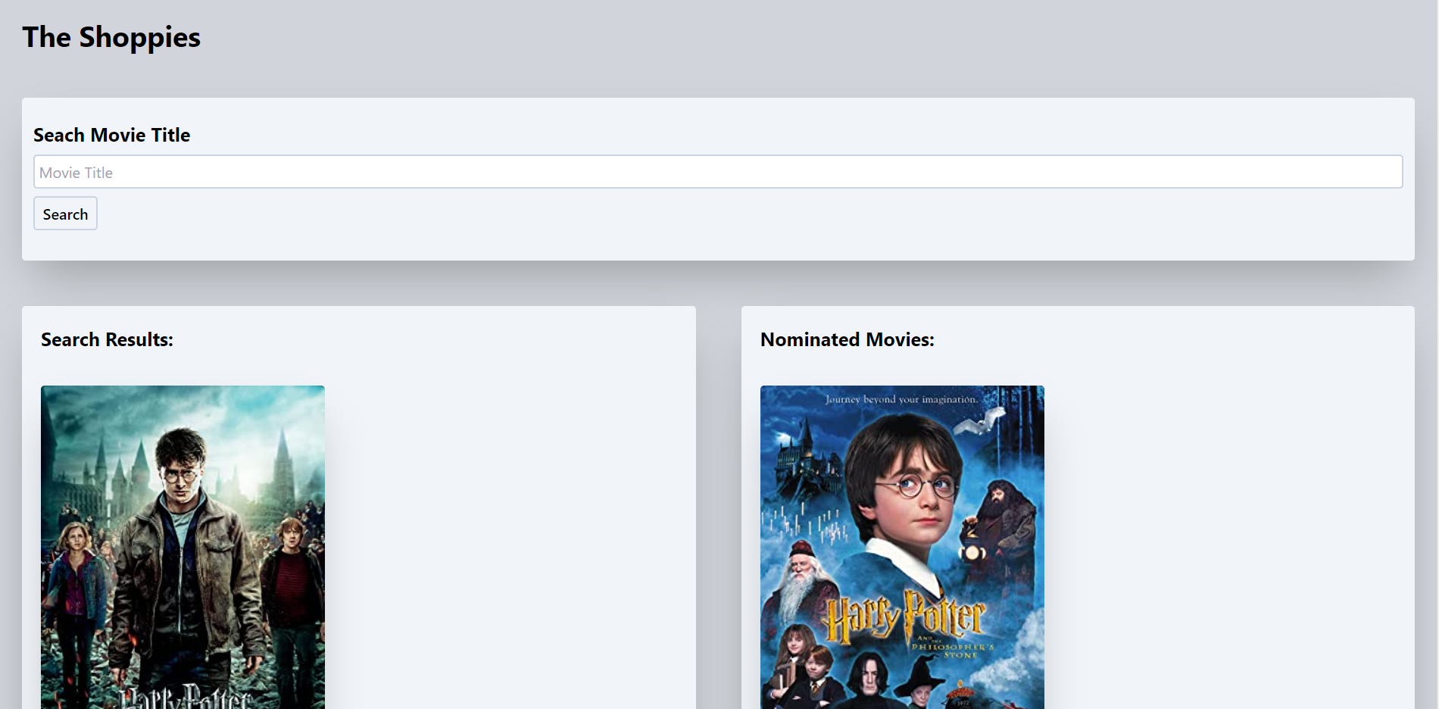
Task: Click the Movie Title search input field
Action: (x=717, y=172)
